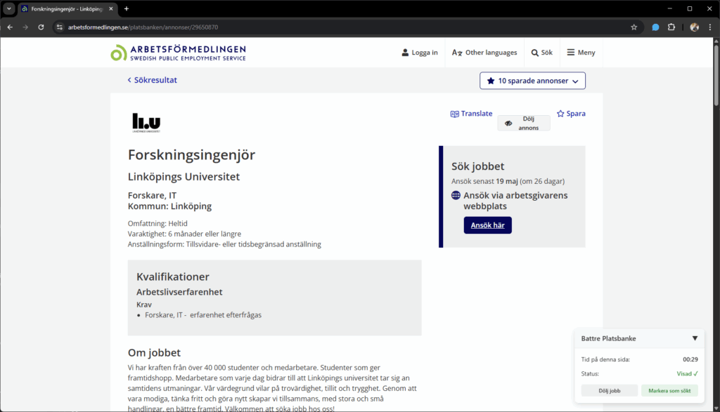This screenshot has width=720, height=412.
Task: Open the Sök search option
Action: click(x=542, y=53)
